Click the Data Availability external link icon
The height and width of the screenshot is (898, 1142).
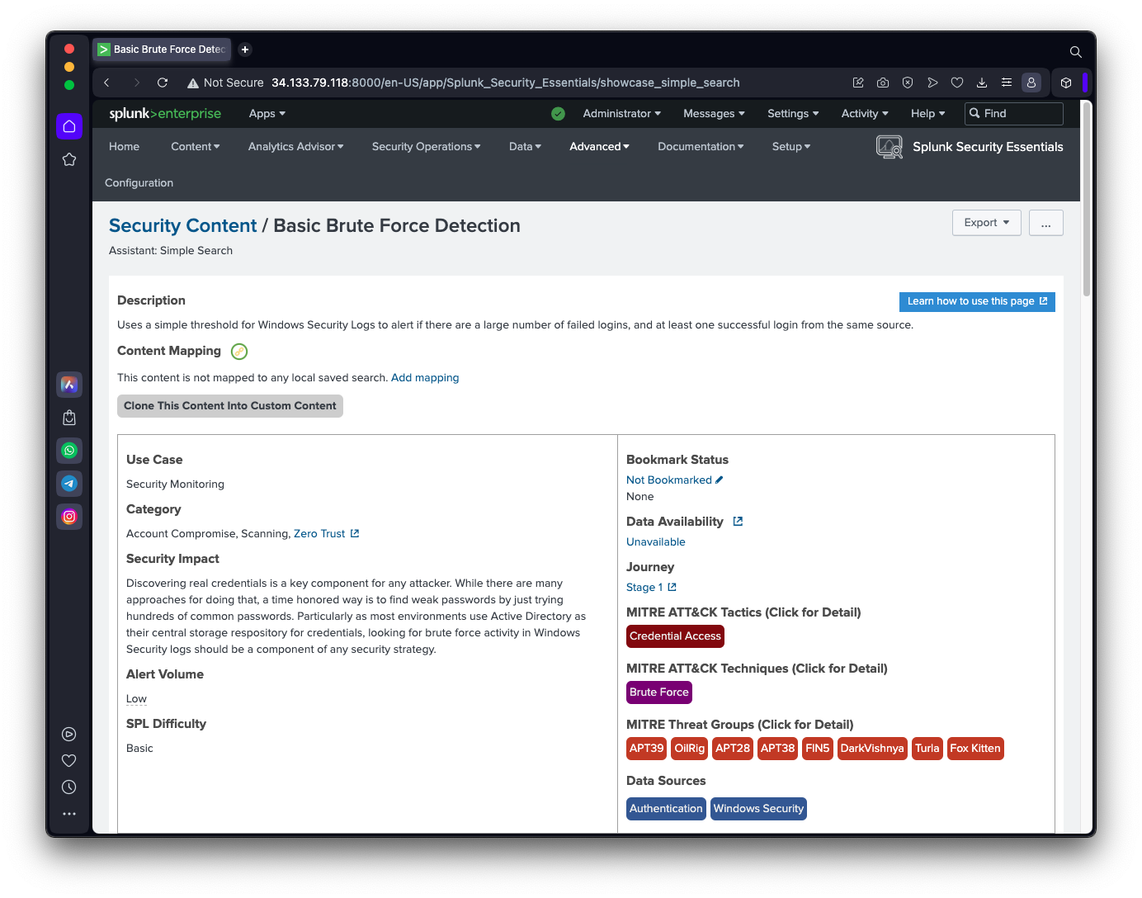(738, 522)
